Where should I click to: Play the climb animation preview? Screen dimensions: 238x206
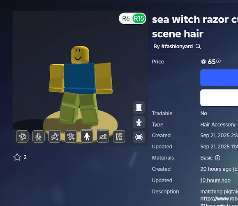pos(119,136)
